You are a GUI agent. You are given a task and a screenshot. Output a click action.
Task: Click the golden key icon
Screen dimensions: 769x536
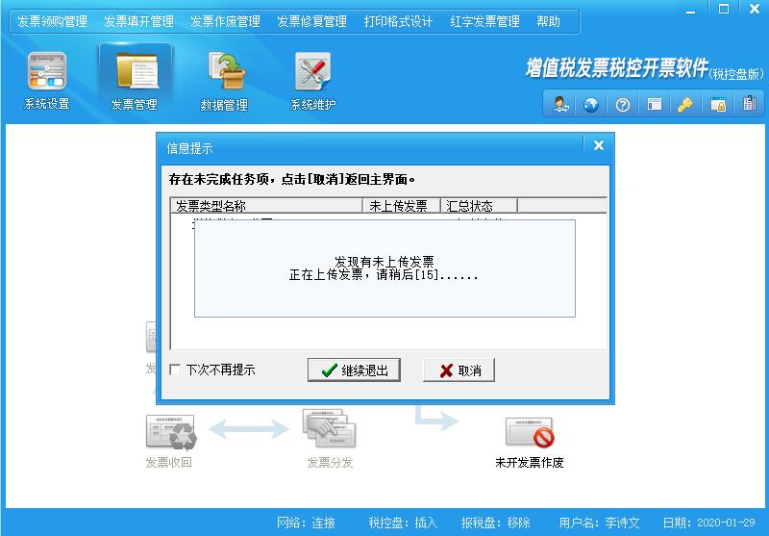point(685,105)
